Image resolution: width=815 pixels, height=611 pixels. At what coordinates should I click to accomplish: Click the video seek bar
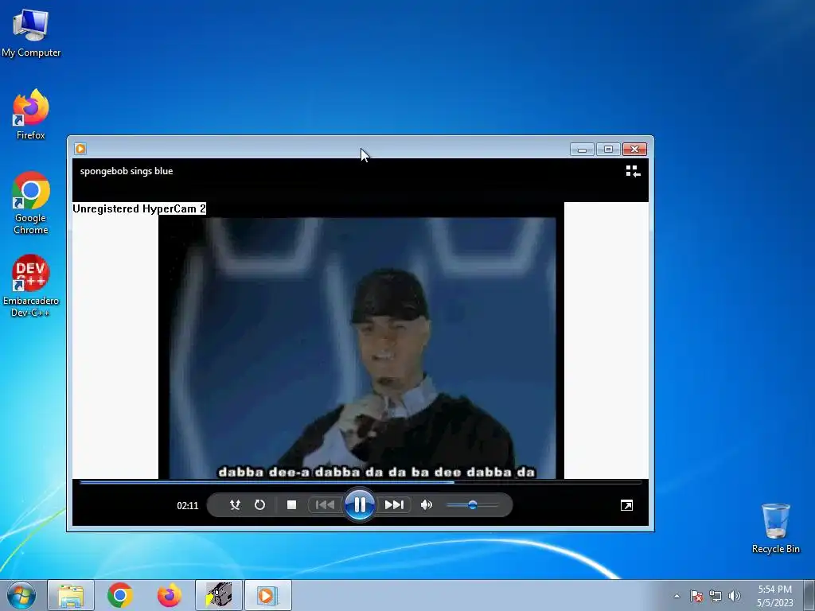coord(361,482)
